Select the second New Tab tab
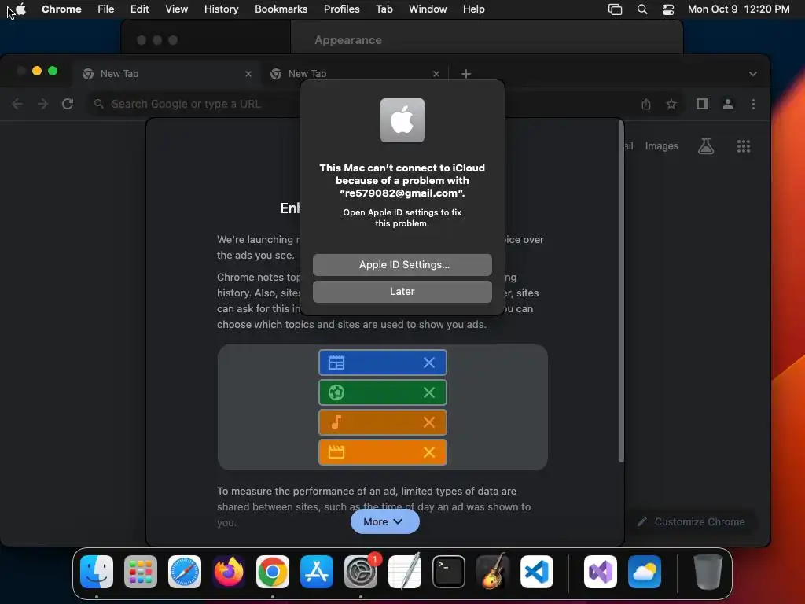 [355, 73]
